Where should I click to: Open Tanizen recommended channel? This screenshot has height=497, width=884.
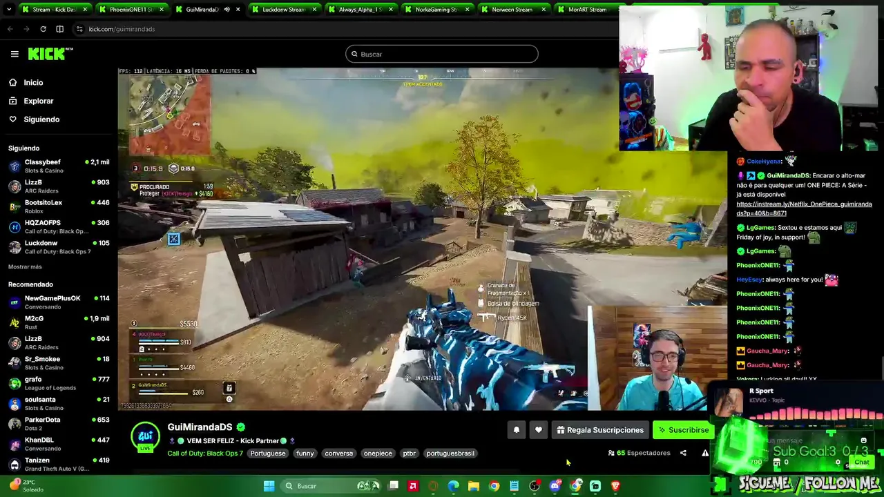point(59,464)
